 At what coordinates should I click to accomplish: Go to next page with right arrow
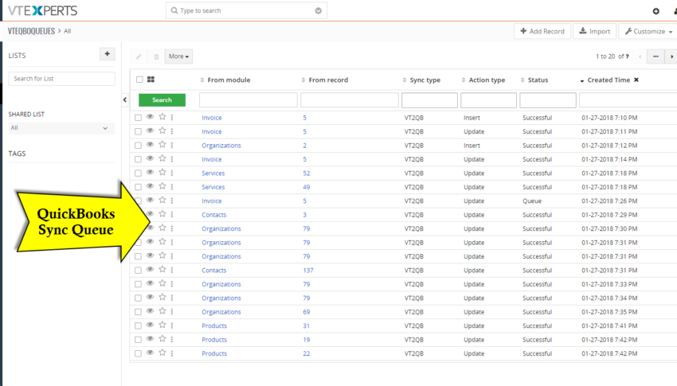[671, 57]
